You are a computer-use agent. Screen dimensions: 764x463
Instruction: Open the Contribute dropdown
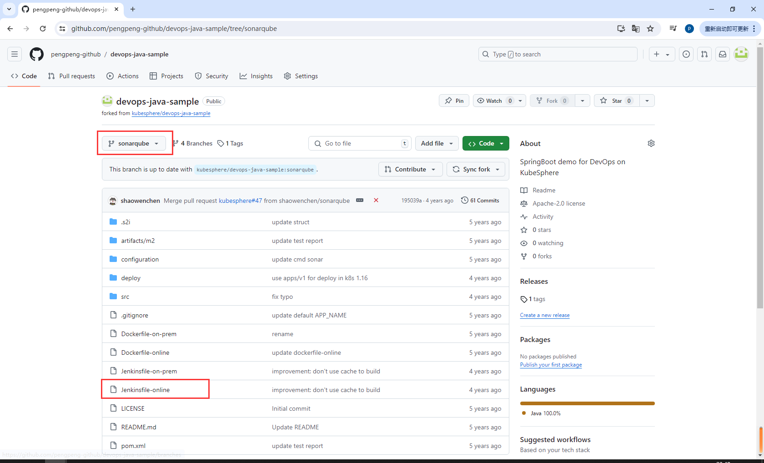coord(410,169)
